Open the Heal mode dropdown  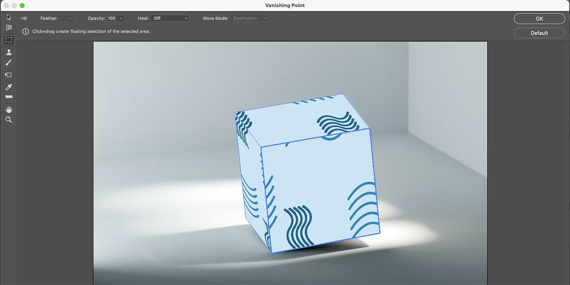coord(170,19)
